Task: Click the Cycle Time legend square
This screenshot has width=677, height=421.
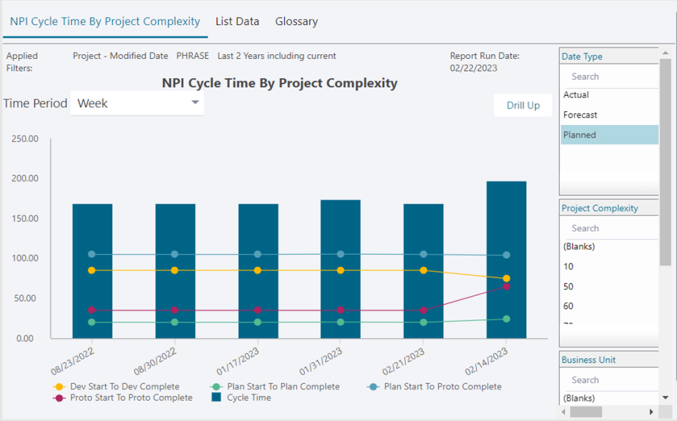Action: point(216,397)
